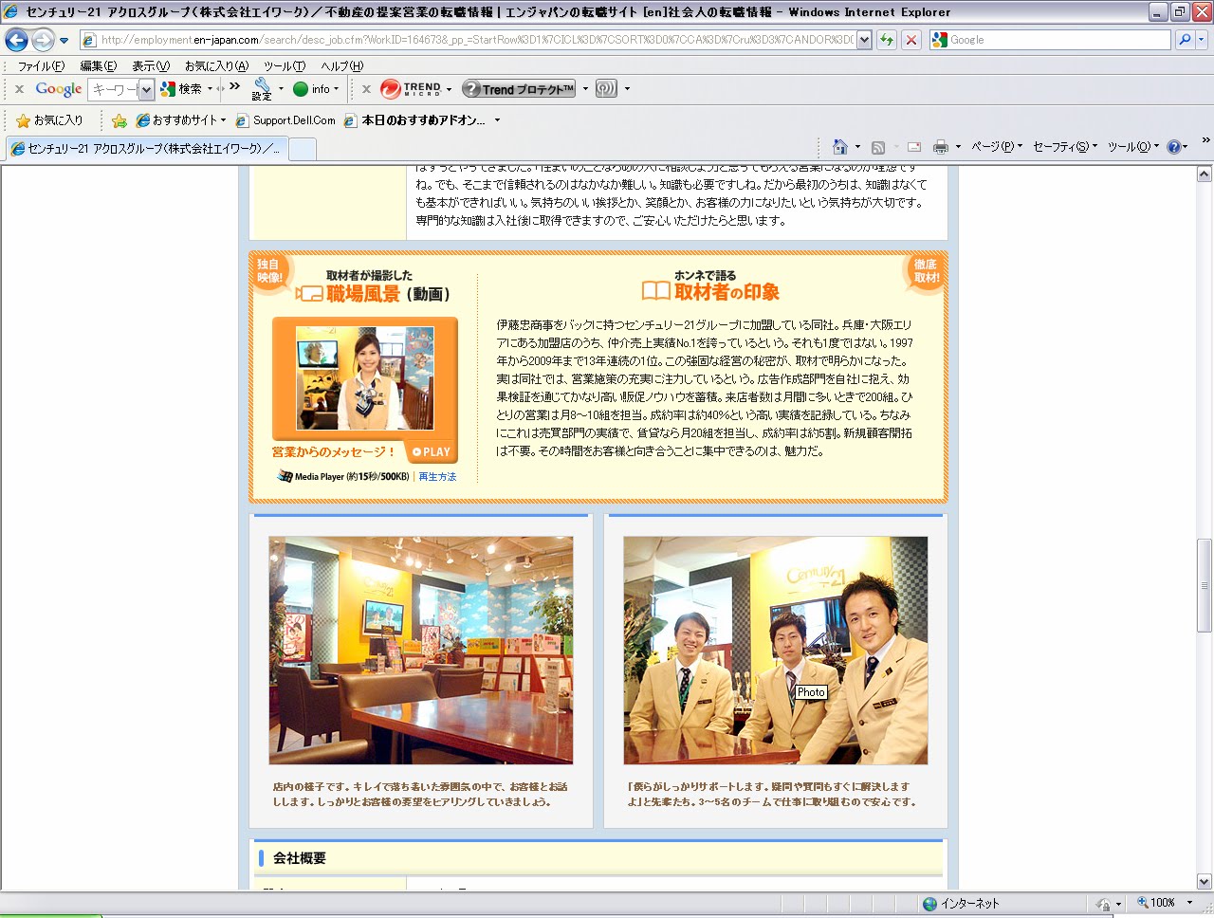Click the Trend プロテクト button
Viewport: 1214px width, 918px height.
click(519, 89)
